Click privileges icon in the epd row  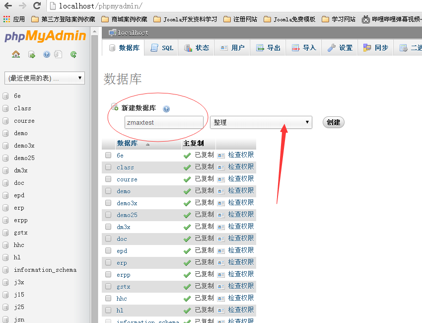(221, 251)
